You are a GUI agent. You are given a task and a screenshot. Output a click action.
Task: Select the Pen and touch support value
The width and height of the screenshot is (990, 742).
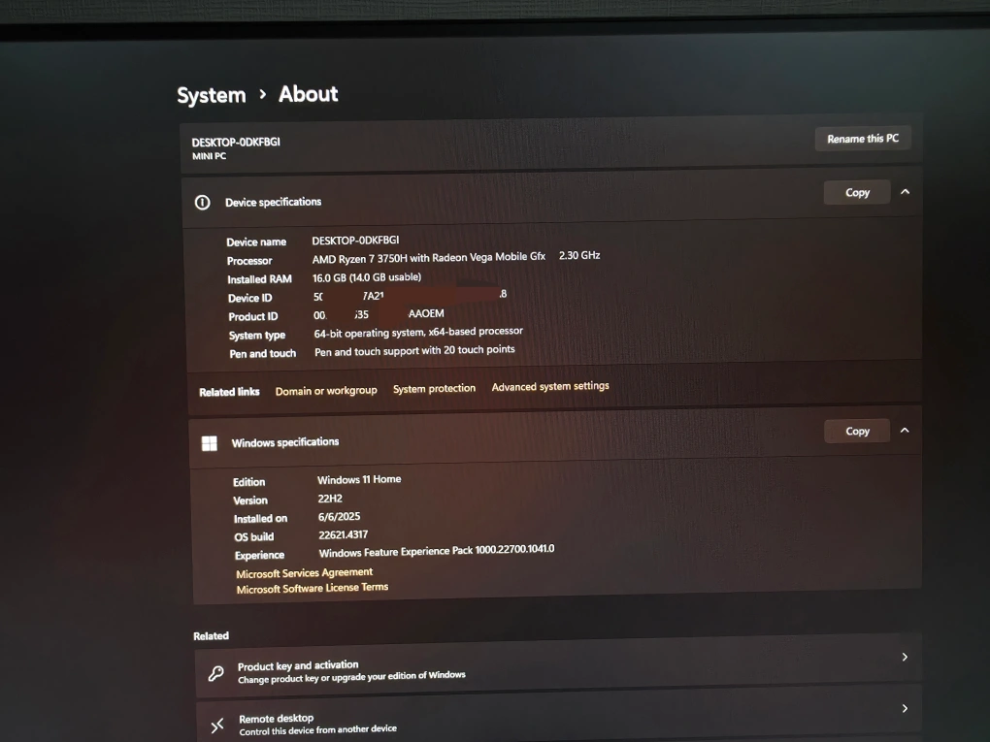(414, 351)
